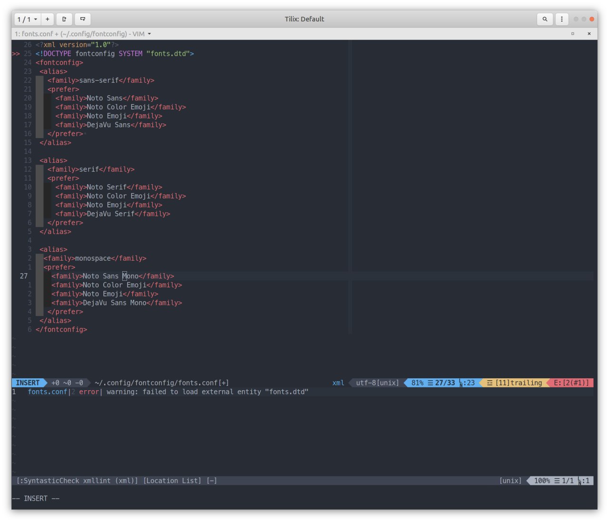609x522 pixels.
Task: Click the E:[2(#1)] error count segment
Action: coord(571,383)
